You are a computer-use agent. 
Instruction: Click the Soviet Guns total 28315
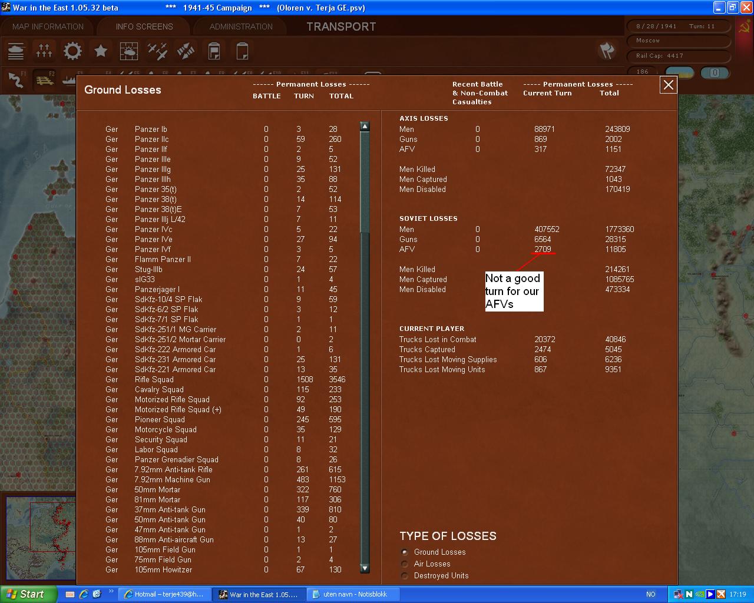(615, 239)
